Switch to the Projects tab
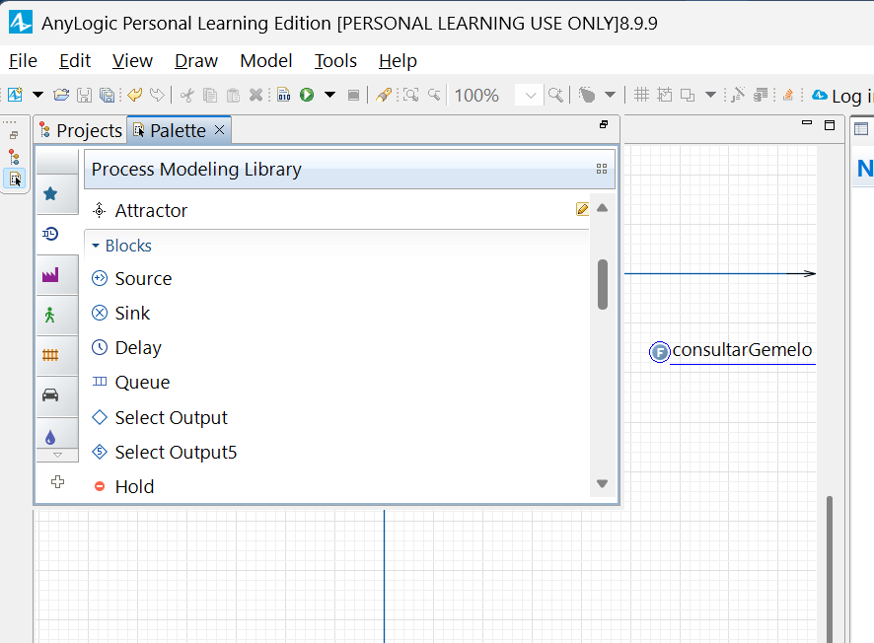Screen dimensions: 874x643 point(81,130)
